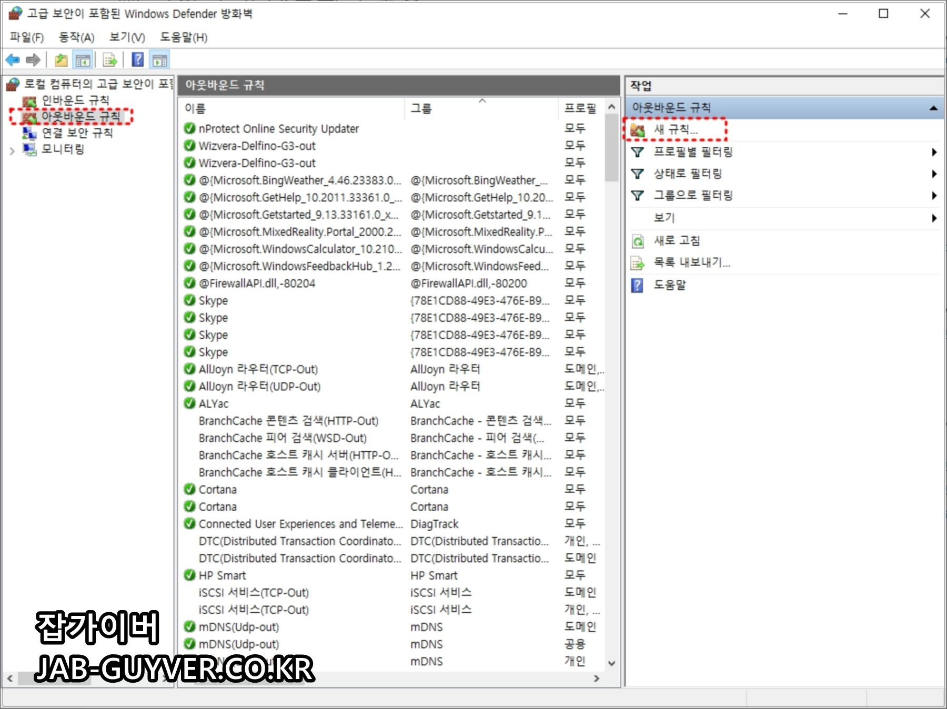Select the AllJoyn 라우터(UDP-Out) rule
The image size is (947, 709).
[x=392, y=387]
